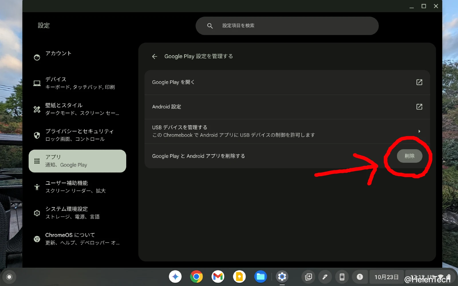Open Google Keep shelf icon
The width and height of the screenshot is (458, 286).
coord(239,277)
